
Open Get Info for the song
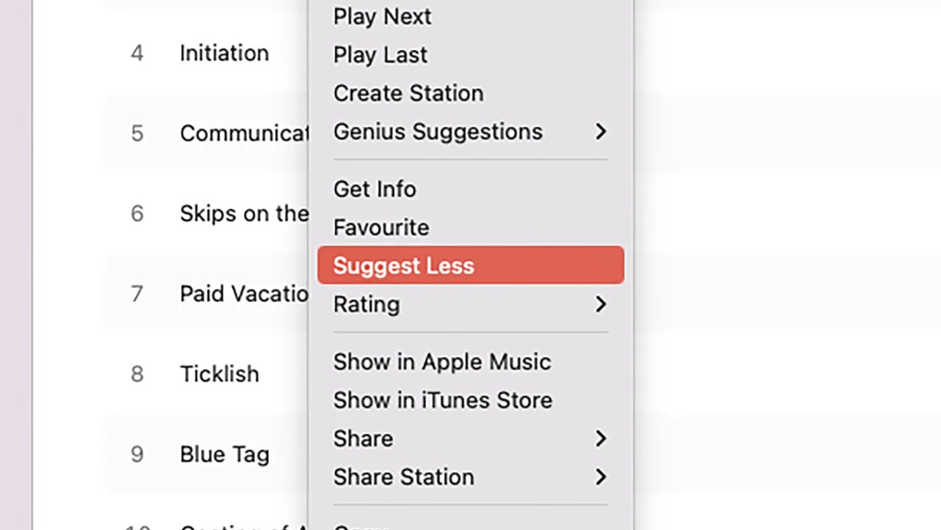point(375,190)
